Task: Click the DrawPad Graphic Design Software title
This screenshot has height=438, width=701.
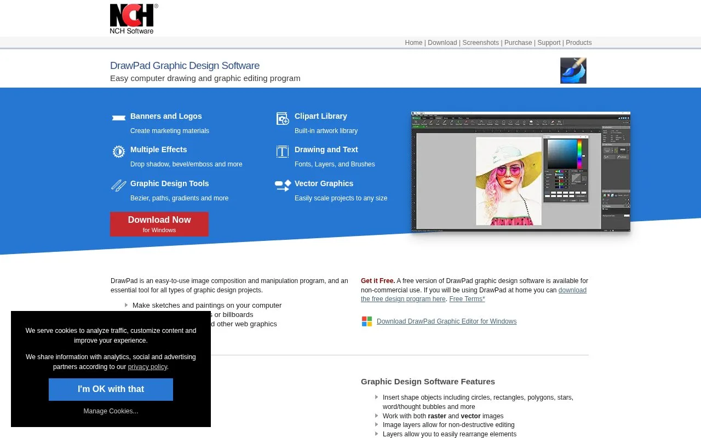Action: [x=185, y=66]
